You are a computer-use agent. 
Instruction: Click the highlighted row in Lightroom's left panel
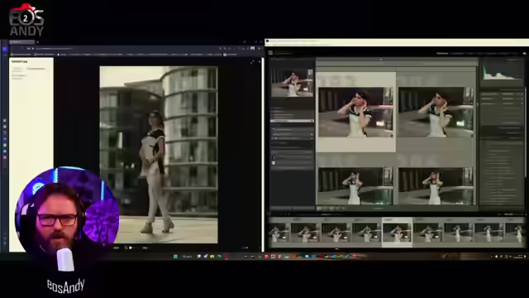[x=292, y=121]
